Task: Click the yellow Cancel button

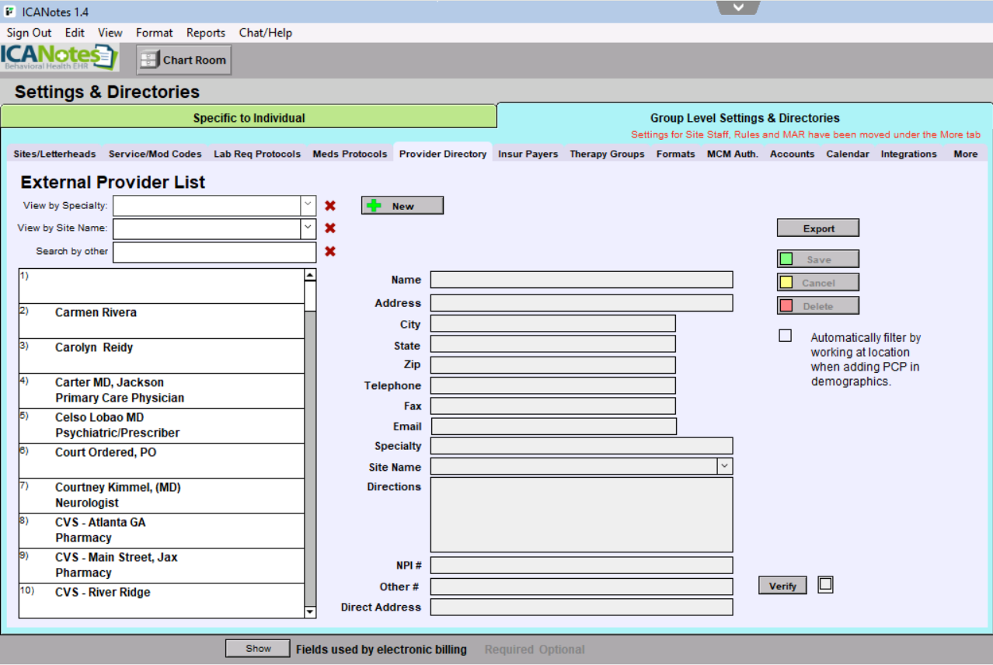Action: point(817,283)
